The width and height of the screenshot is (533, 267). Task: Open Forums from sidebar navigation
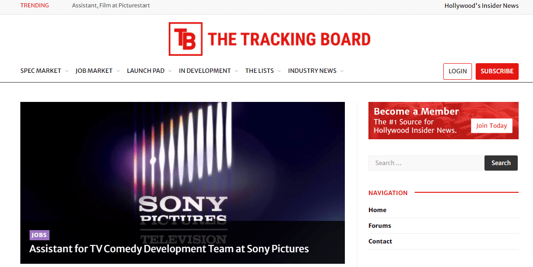[380, 225]
